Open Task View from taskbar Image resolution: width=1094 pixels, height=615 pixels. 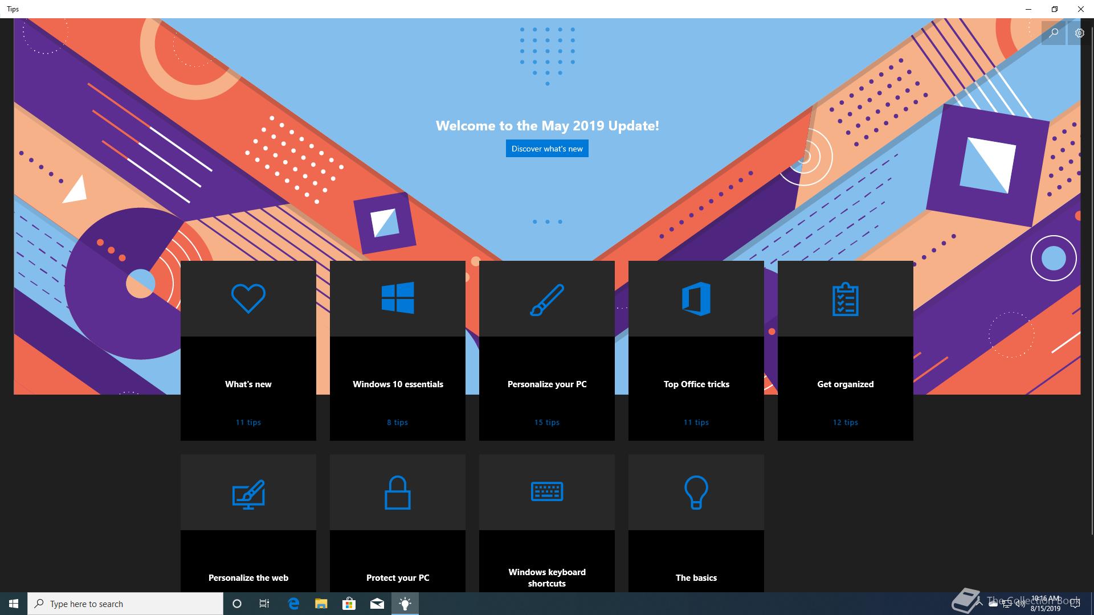[264, 604]
